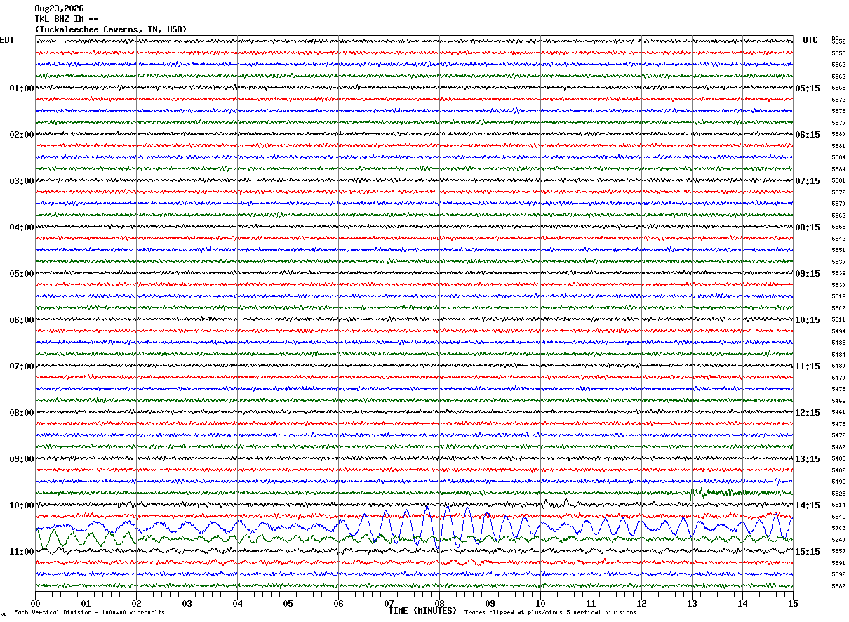Click the Tuckaleechee Caverns location text
The width and height of the screenshot is (849, 622).
coord(111,29)
